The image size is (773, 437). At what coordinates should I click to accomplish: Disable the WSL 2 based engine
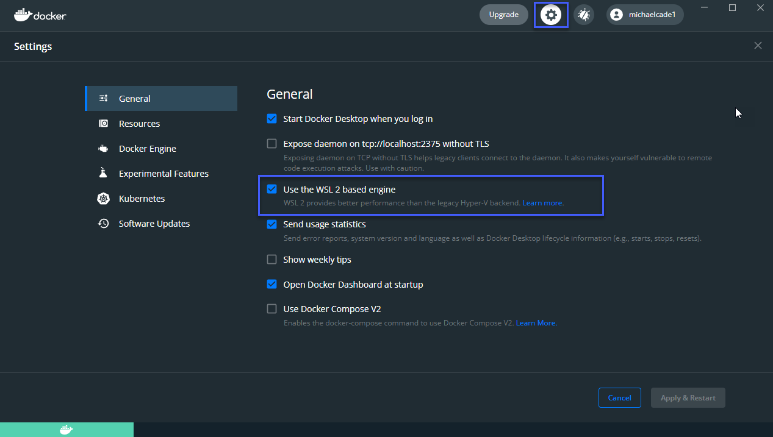271,189
